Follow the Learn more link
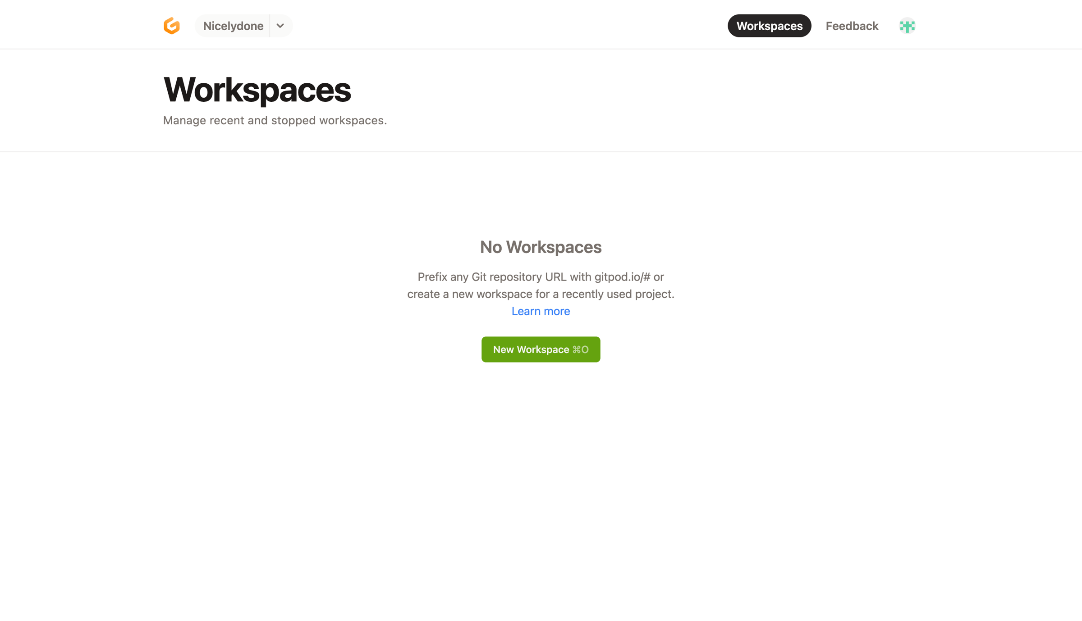This screenshot has width=1082, height=621. [x=541, y=311]
